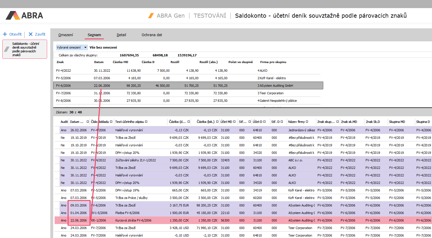Click the square filter icon in Datum column header
The image size is (432, 238).
click(88, 122)
